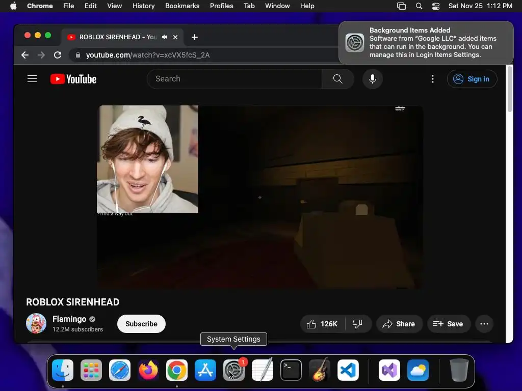Open the Window menu
522x391 pixels.
[x=277, y=6]
